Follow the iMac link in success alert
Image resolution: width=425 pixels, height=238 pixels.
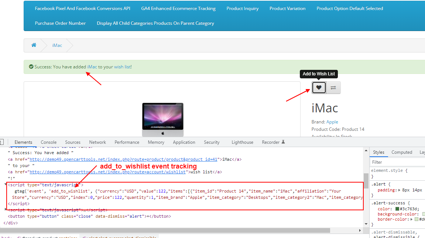pyautogui.click(x=92, y=67)
